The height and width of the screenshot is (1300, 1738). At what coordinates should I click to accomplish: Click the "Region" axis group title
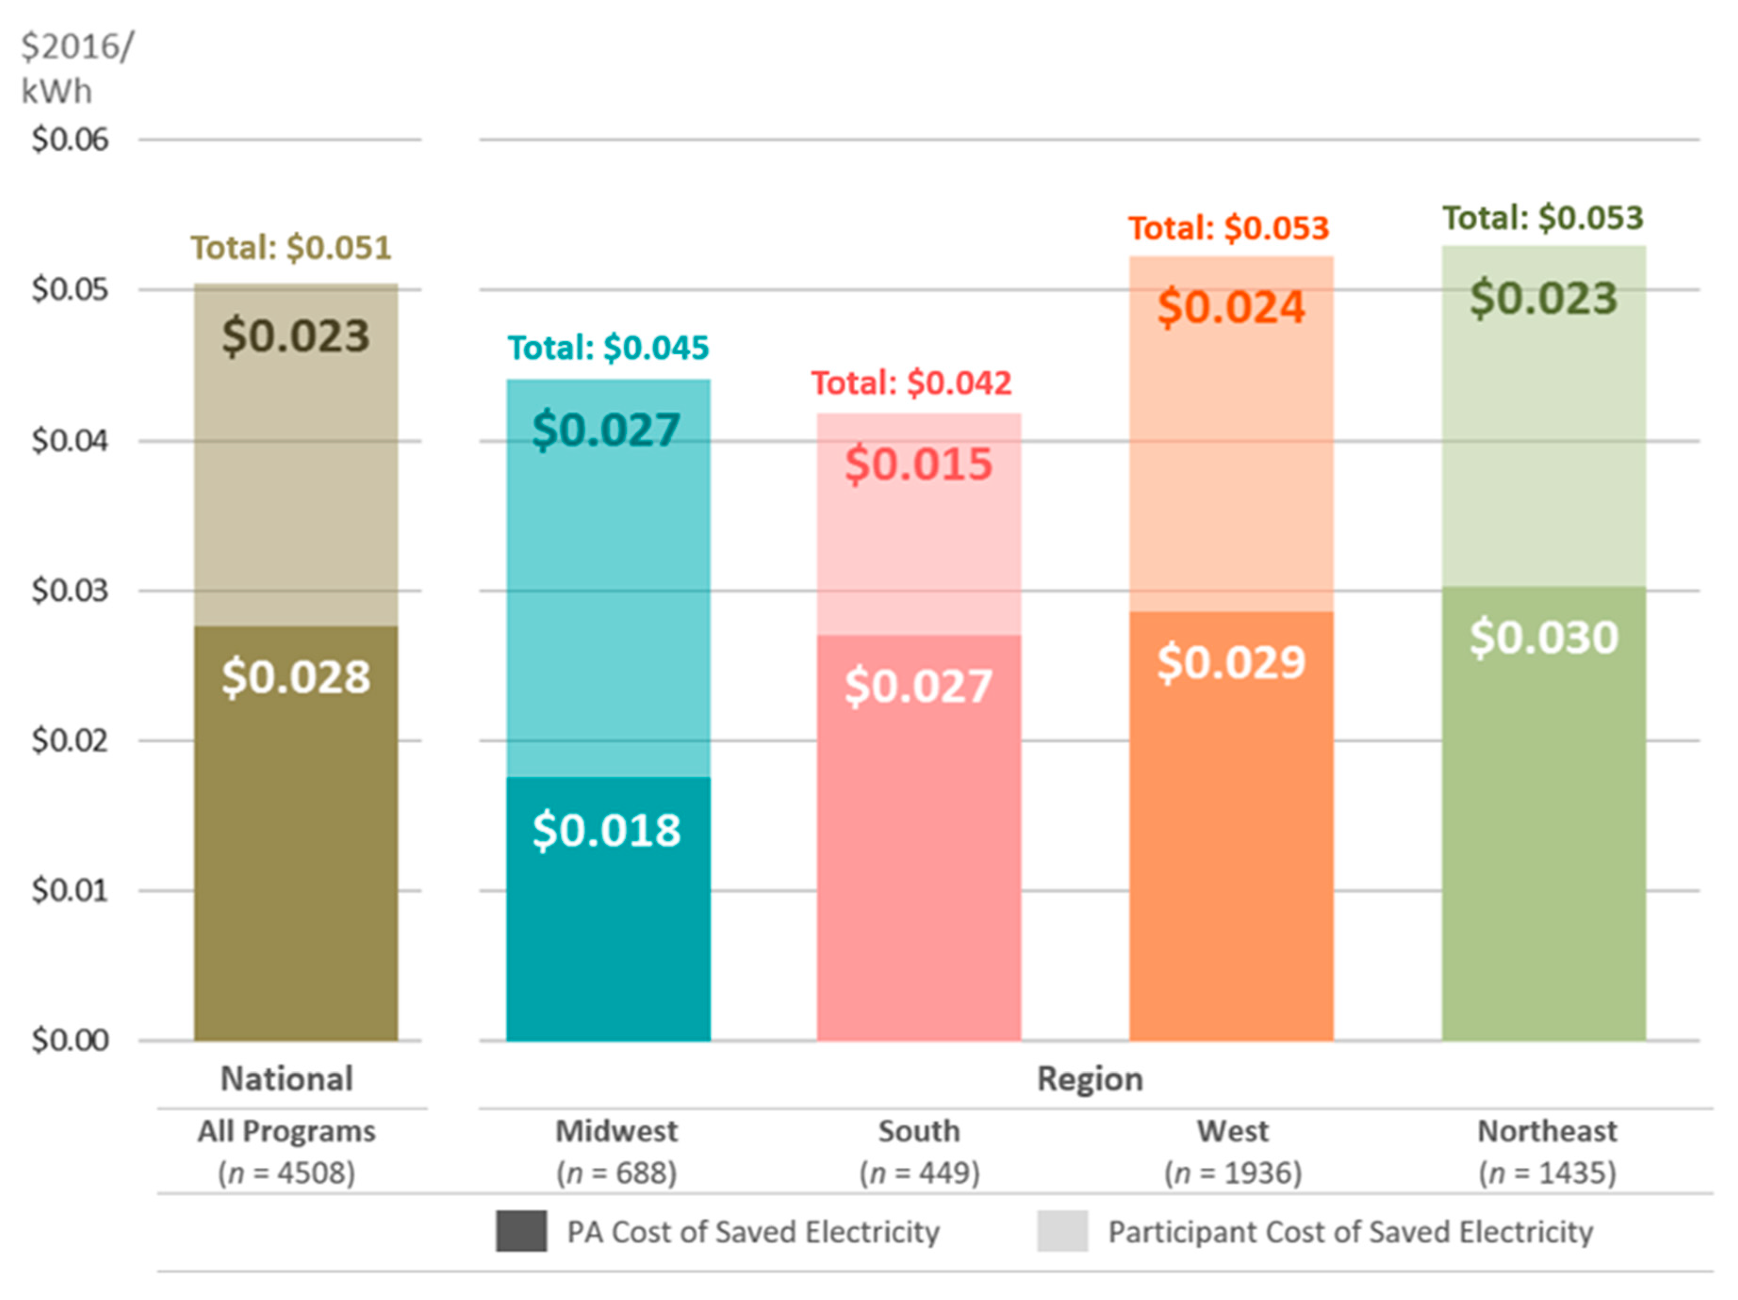coord(1090,1079)
